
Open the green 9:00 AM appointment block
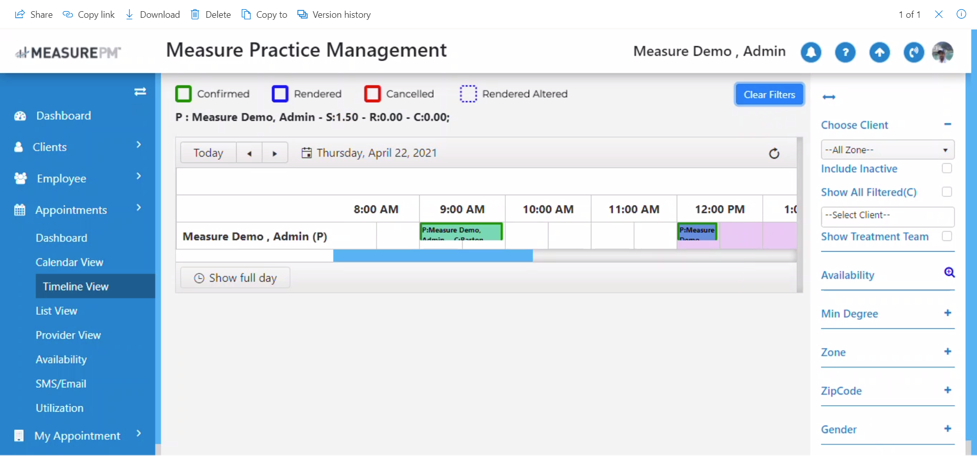point(462,231)
